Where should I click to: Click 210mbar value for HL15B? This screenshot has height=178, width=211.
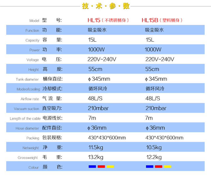tap(156, 108)
